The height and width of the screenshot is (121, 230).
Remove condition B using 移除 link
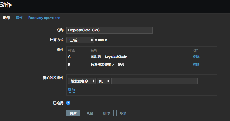click(196, 65)
